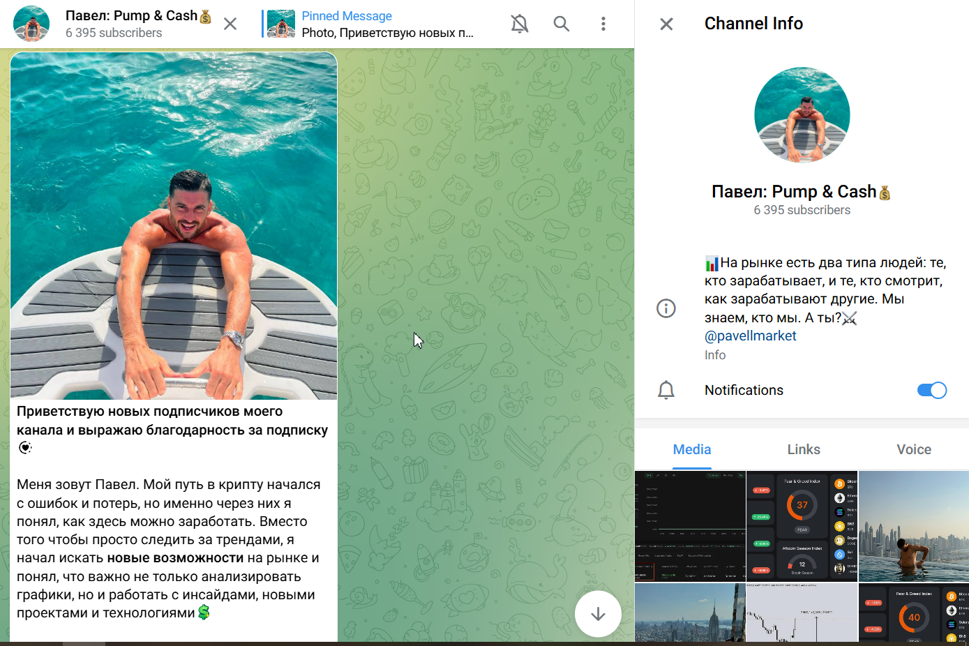969x646 pixels.
Task: Open the pinned message thumbnail
Action: pos(281,24)
